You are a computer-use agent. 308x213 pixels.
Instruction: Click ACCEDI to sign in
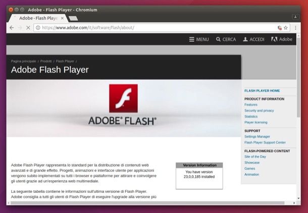pos(253,39)
